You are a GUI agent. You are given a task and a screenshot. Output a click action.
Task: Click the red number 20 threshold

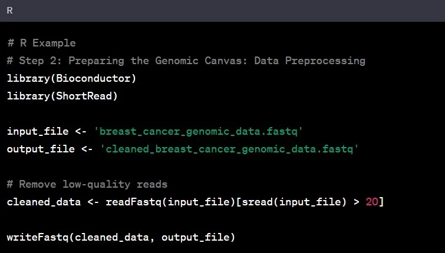tap(372, 202)
